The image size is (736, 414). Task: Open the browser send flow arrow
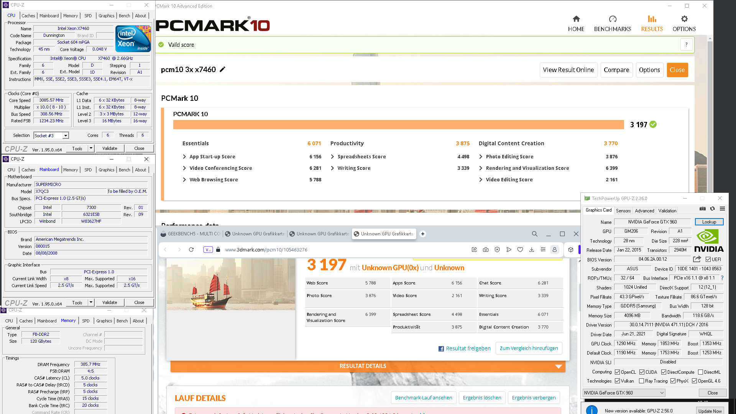tap(509, 250)
